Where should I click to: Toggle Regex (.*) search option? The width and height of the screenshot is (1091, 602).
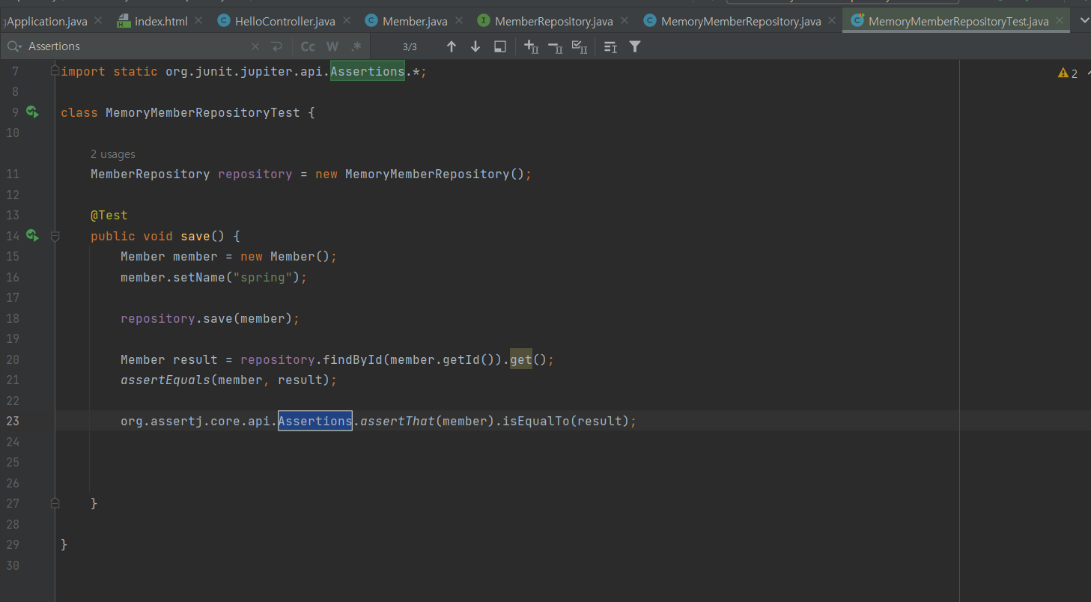[x=356, y=46]
